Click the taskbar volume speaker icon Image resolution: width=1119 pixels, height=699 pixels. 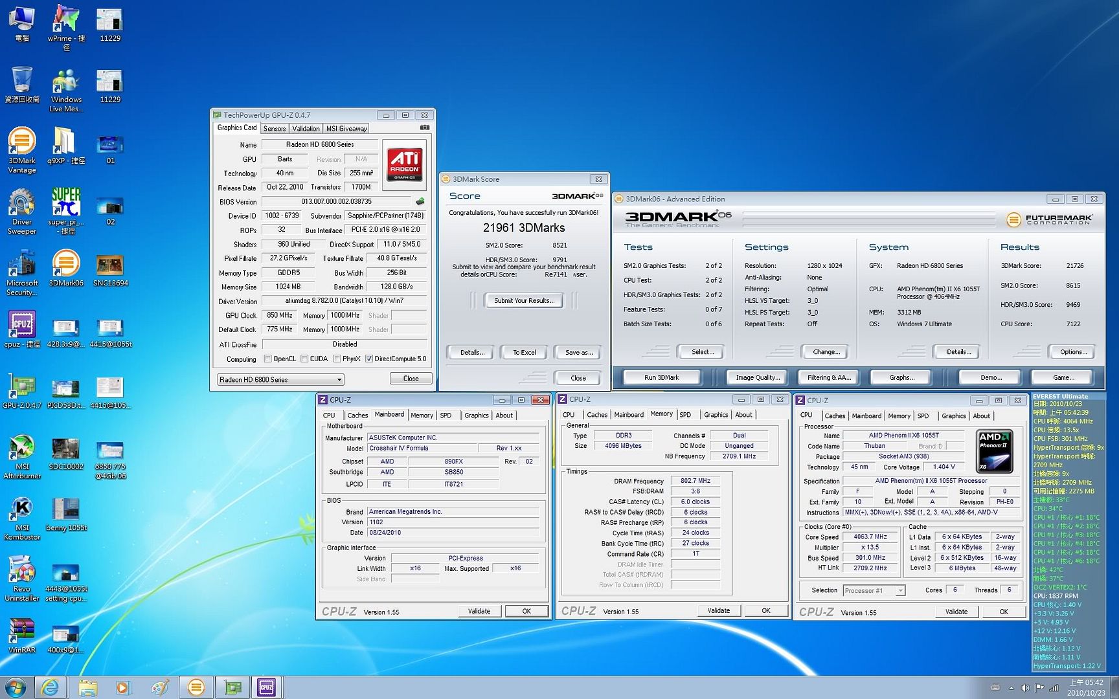(x=1024, y=687)
